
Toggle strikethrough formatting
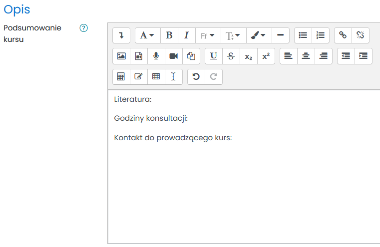231,56
